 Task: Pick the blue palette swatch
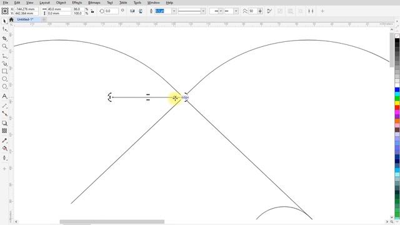click(x=397, y=89)
